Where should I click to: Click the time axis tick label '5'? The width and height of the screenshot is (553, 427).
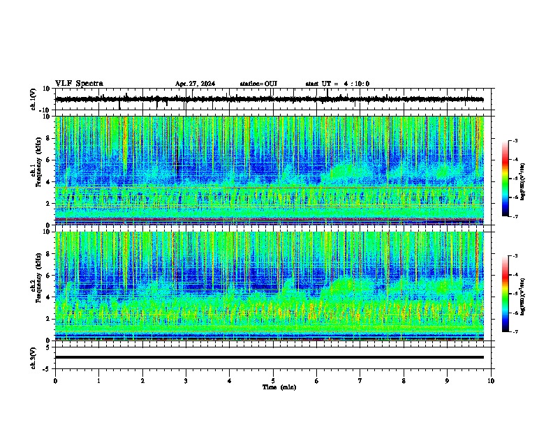[273, 381]
